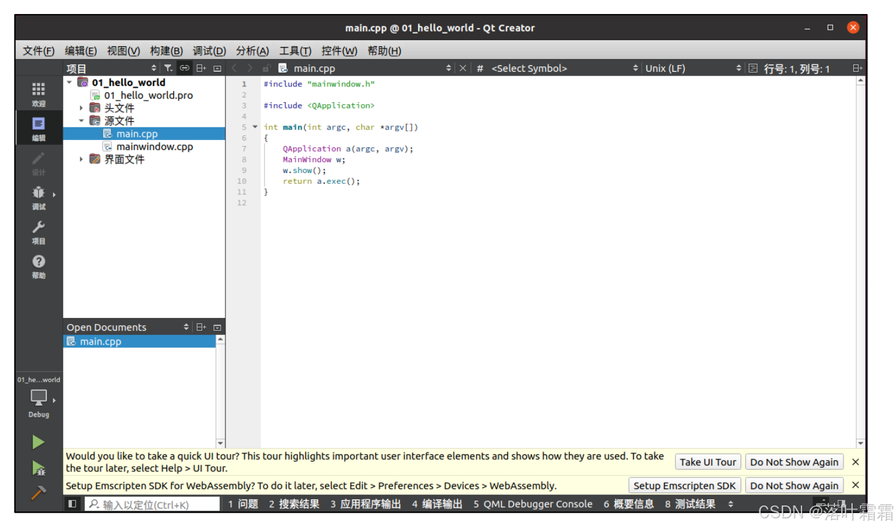Toggle synchronize with editor link icon
Screen dimensions: 896x528
(x=184, y=68)
